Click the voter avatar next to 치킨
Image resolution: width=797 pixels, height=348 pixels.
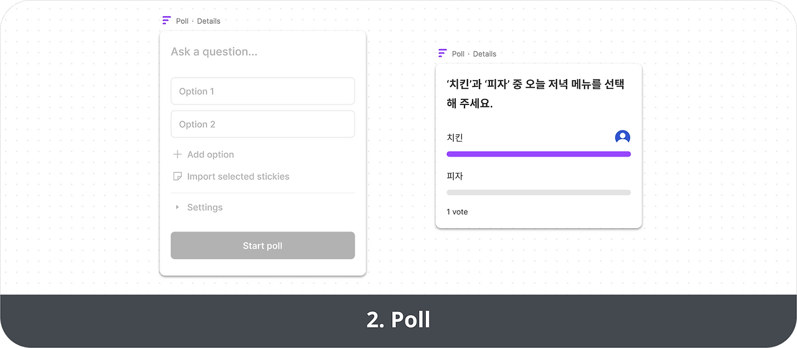(622, 137)
